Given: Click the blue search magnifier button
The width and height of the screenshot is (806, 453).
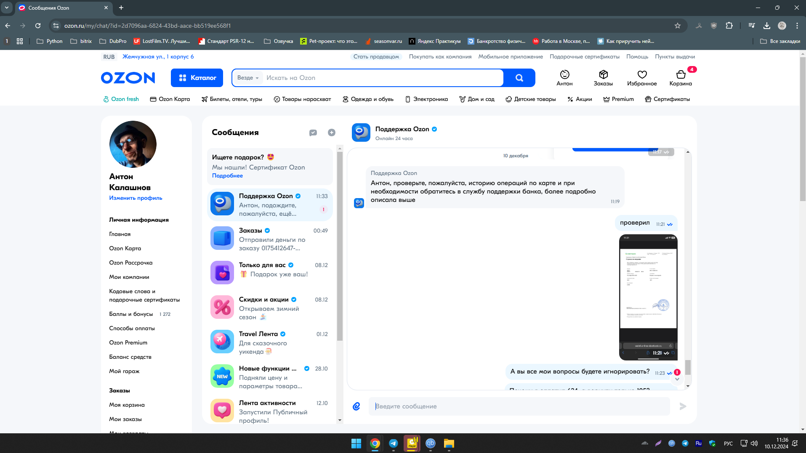Looking at the screenshot, I should (x=519, y=78).
